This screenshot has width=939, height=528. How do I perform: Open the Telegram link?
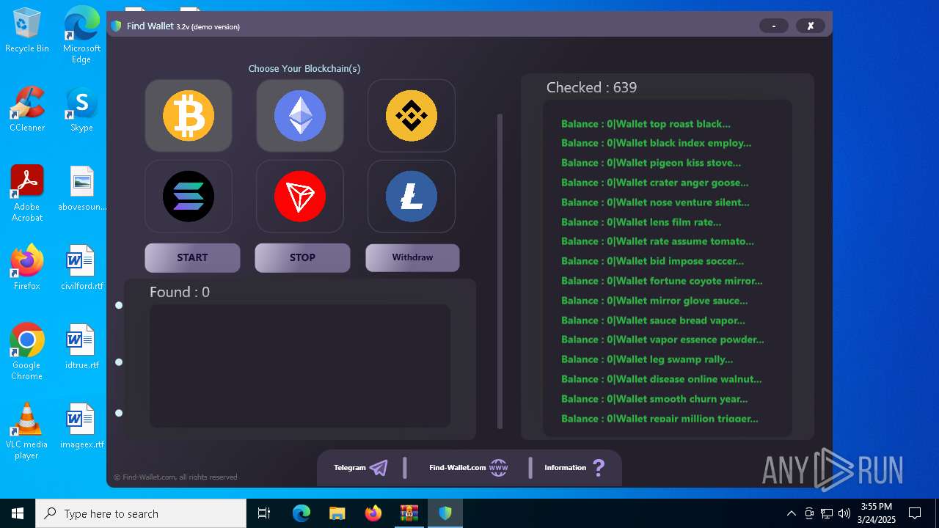pyautogui.click(x=360, y=468)
